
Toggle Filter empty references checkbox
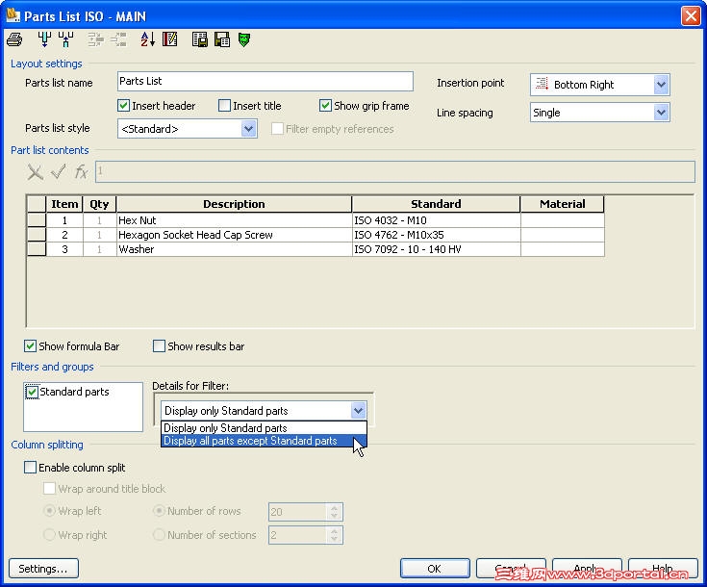tap(277, 129)
